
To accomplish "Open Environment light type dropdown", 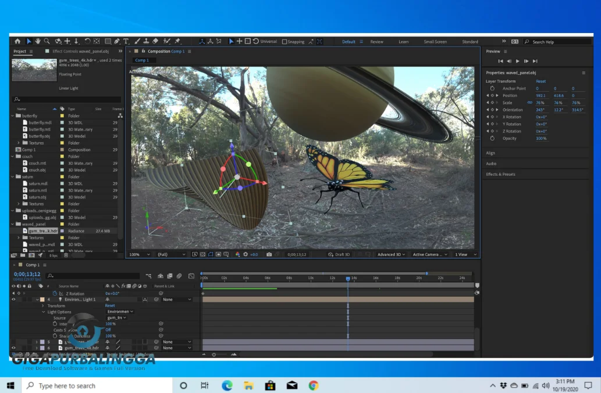I will coord(120,312).
